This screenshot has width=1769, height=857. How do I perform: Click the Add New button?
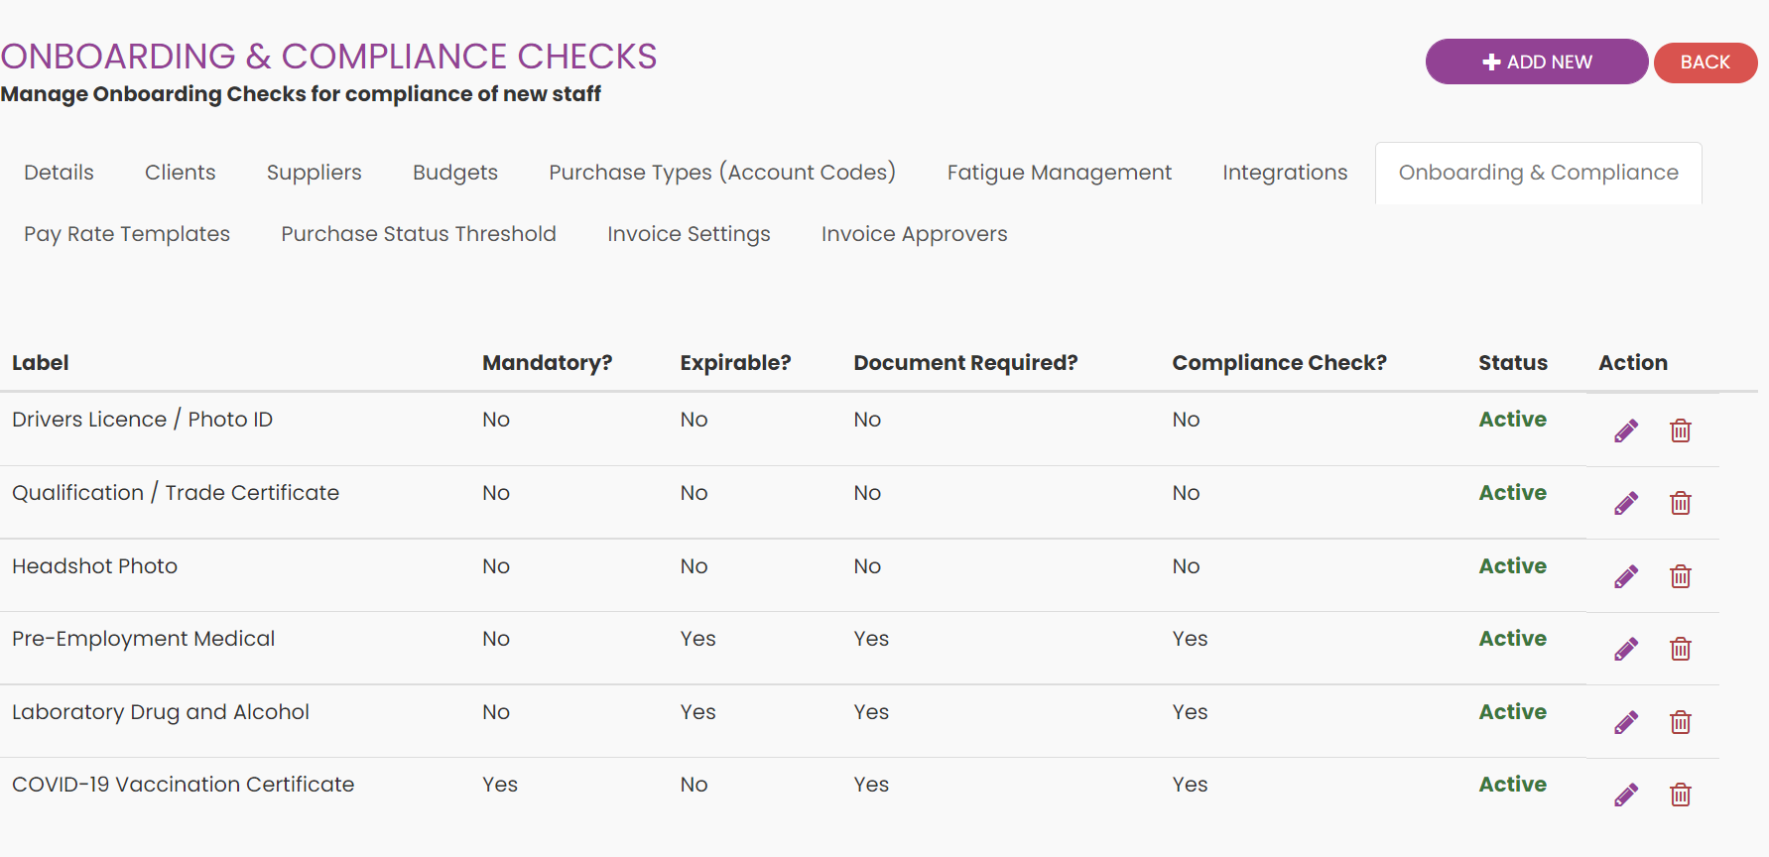tap(1537, 61)
